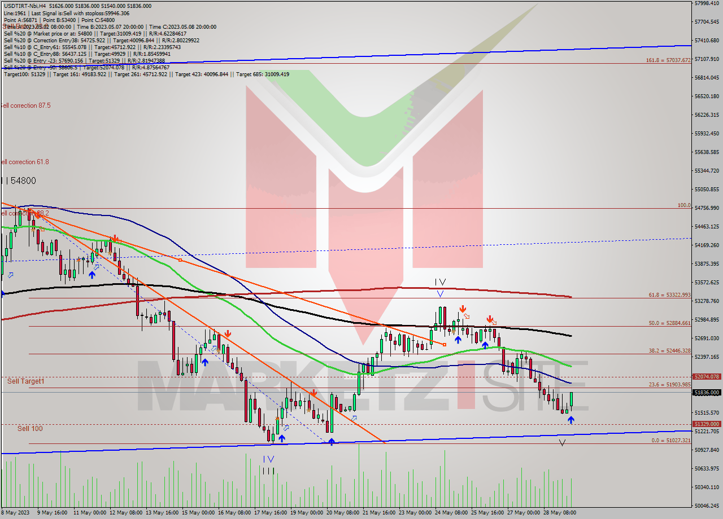Click the Fibonacci '0.0 = 51027.321' label
The width and height of the screenshot is (723, 519).
pyautogui.click(x=671, y=440)
